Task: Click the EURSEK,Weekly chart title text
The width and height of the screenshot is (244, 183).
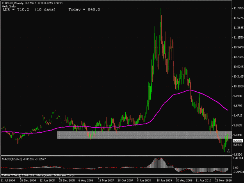Action: point(12,3)
